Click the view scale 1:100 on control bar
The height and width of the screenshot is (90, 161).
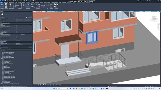36,85
